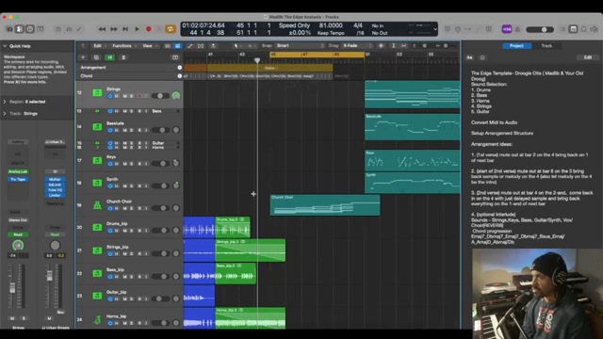Open the Functions menu in Tracks area

pyautogui.click(x=124, y=46)
